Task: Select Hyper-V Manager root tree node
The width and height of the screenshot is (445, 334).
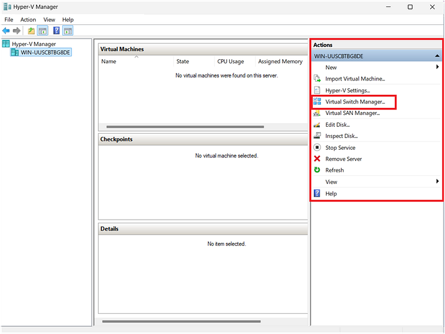Action: pos(34,44)
